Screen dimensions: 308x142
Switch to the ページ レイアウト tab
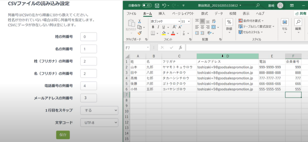click(x=183, y=14)
